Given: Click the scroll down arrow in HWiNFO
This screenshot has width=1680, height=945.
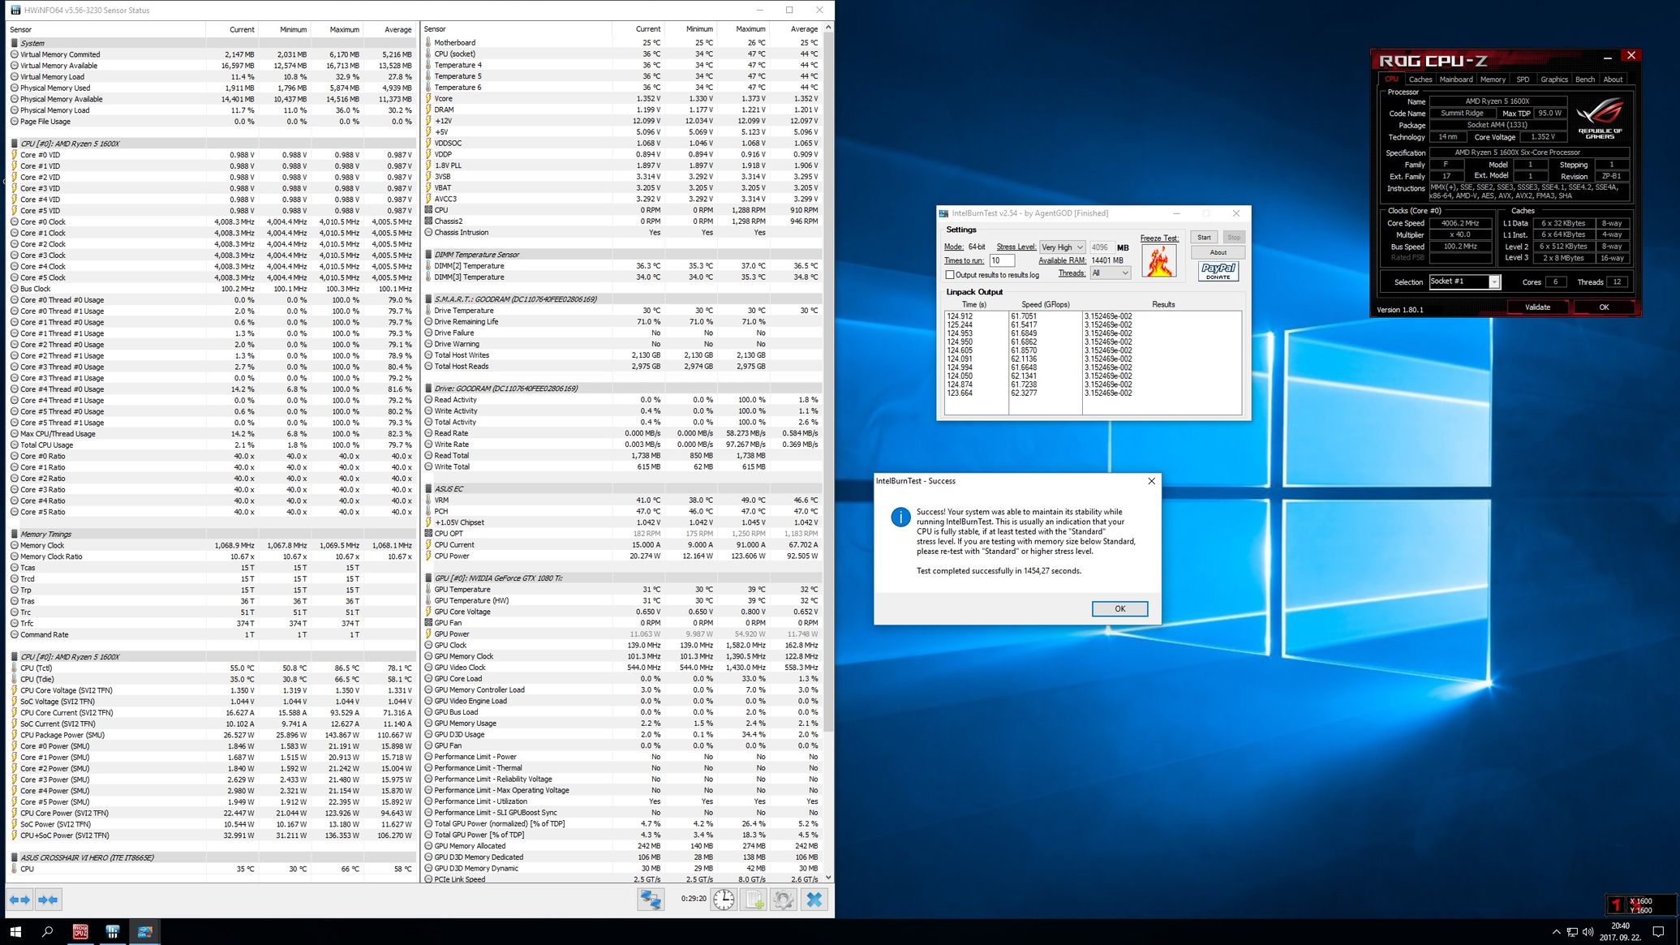Looking at the screenshot, I should (828, 877).
